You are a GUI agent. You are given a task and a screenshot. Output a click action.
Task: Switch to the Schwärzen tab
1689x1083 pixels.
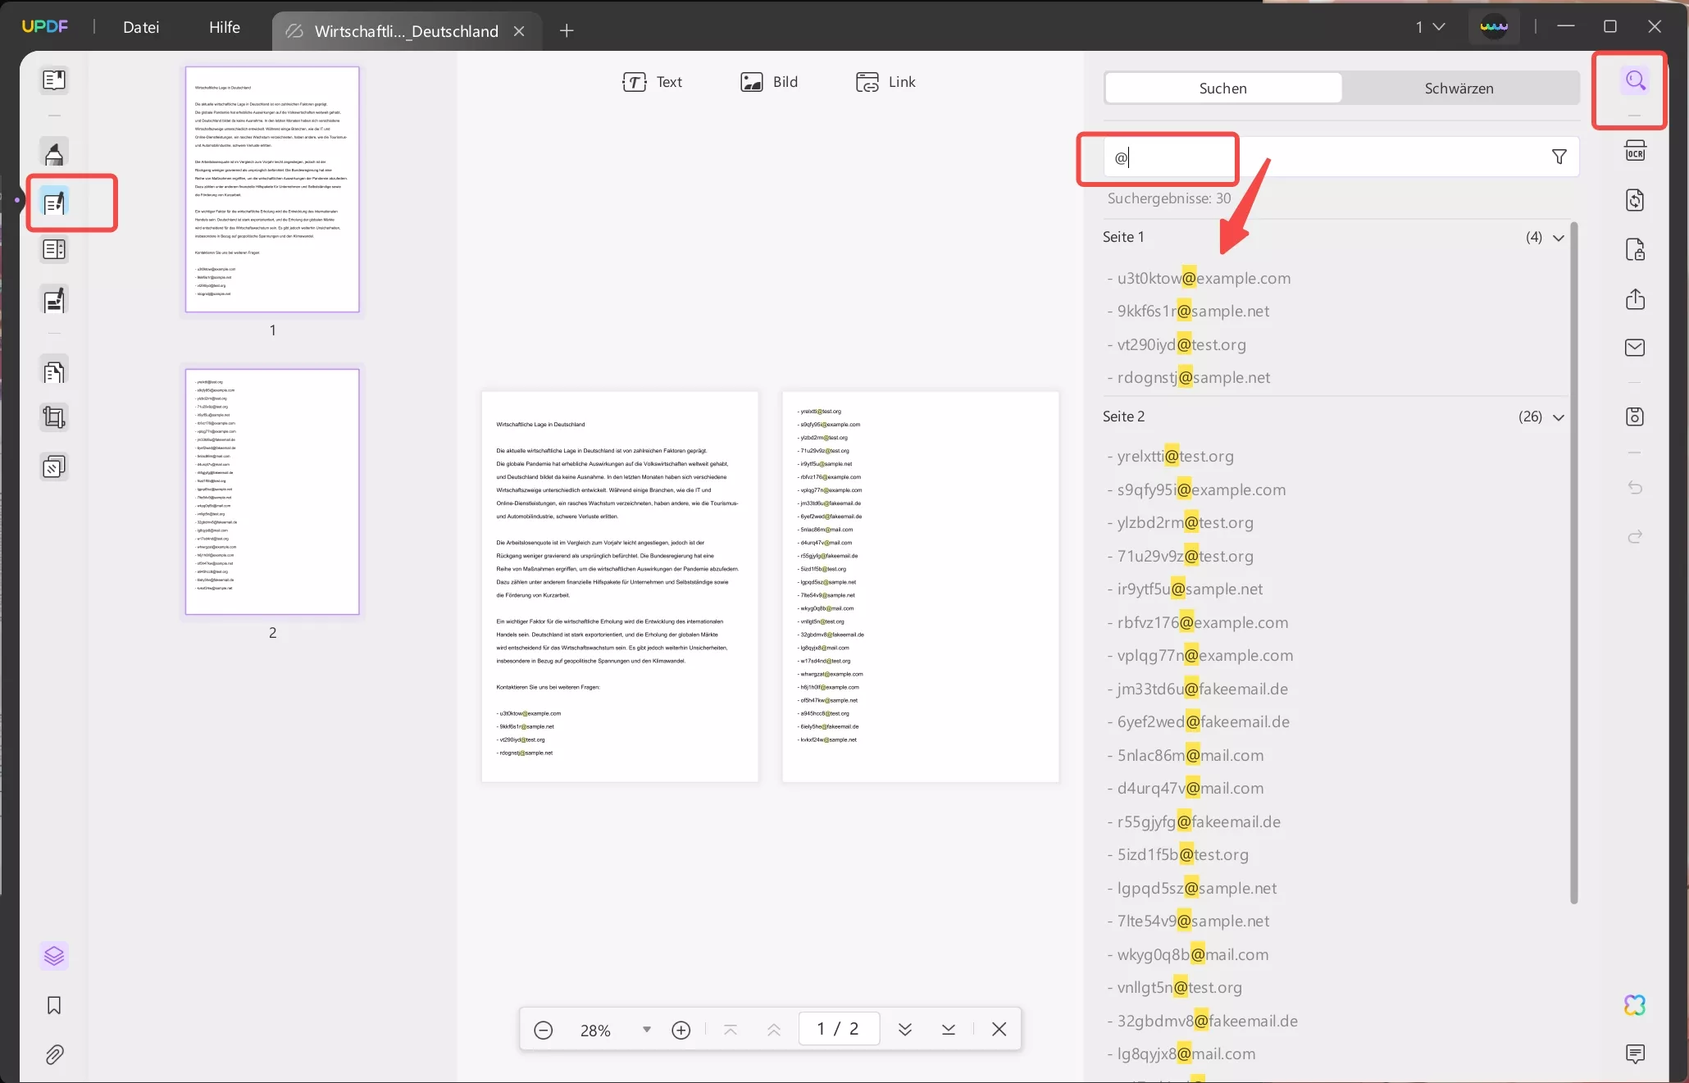pos(1459,88)
